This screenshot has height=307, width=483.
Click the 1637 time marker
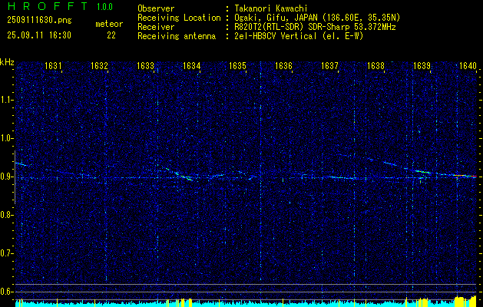[329, 65]
